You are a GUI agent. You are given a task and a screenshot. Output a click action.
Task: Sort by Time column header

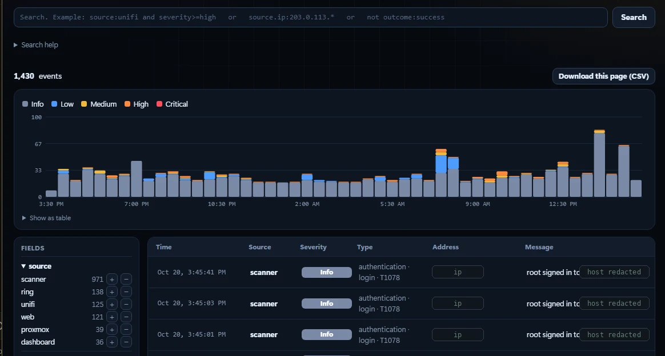(164, 247)
